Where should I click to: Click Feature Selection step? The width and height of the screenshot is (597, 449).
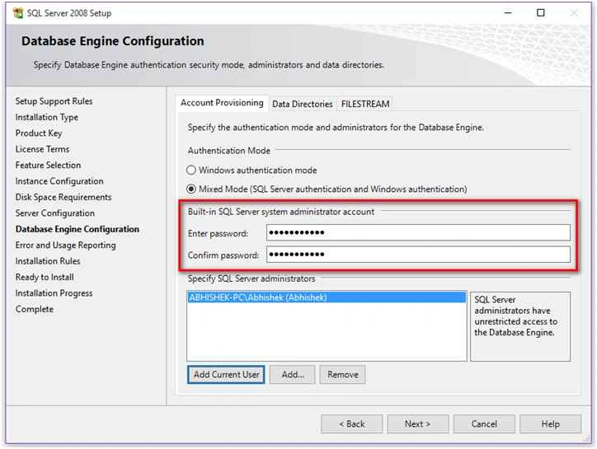pos(48,165)
